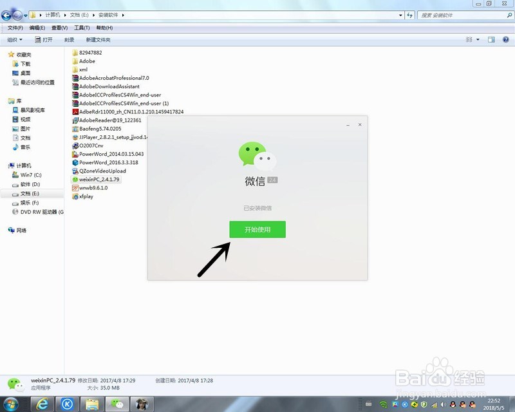Select the 软件 (D:) drive

coord(26,184)
